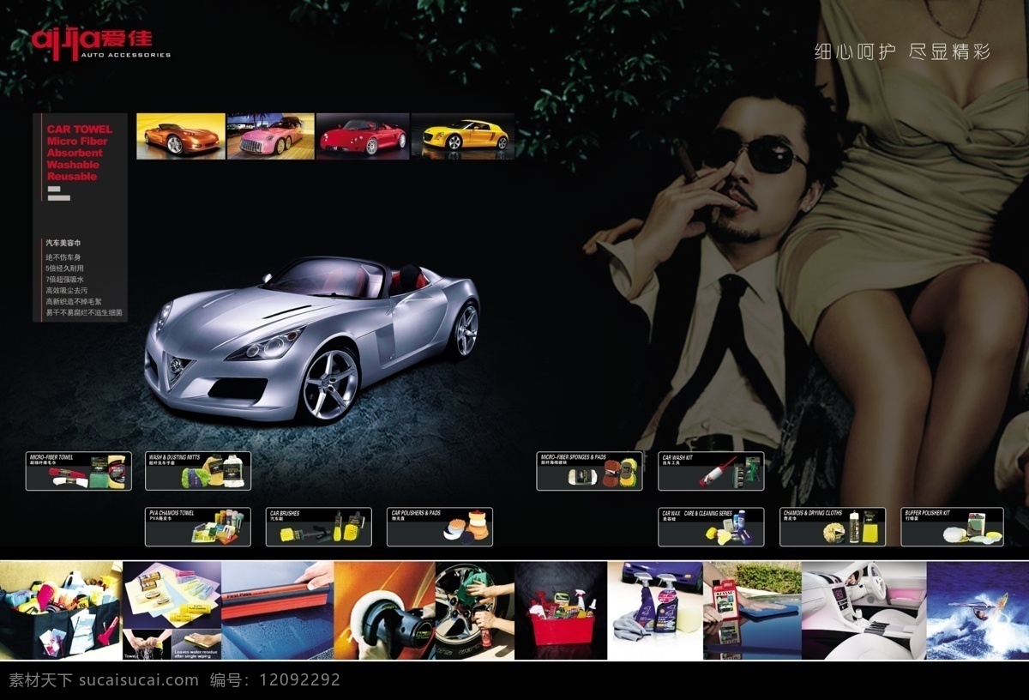Click the "7倍超强吸水" feature line
This screenshot has height=700, width=1029.
point(64,280)
